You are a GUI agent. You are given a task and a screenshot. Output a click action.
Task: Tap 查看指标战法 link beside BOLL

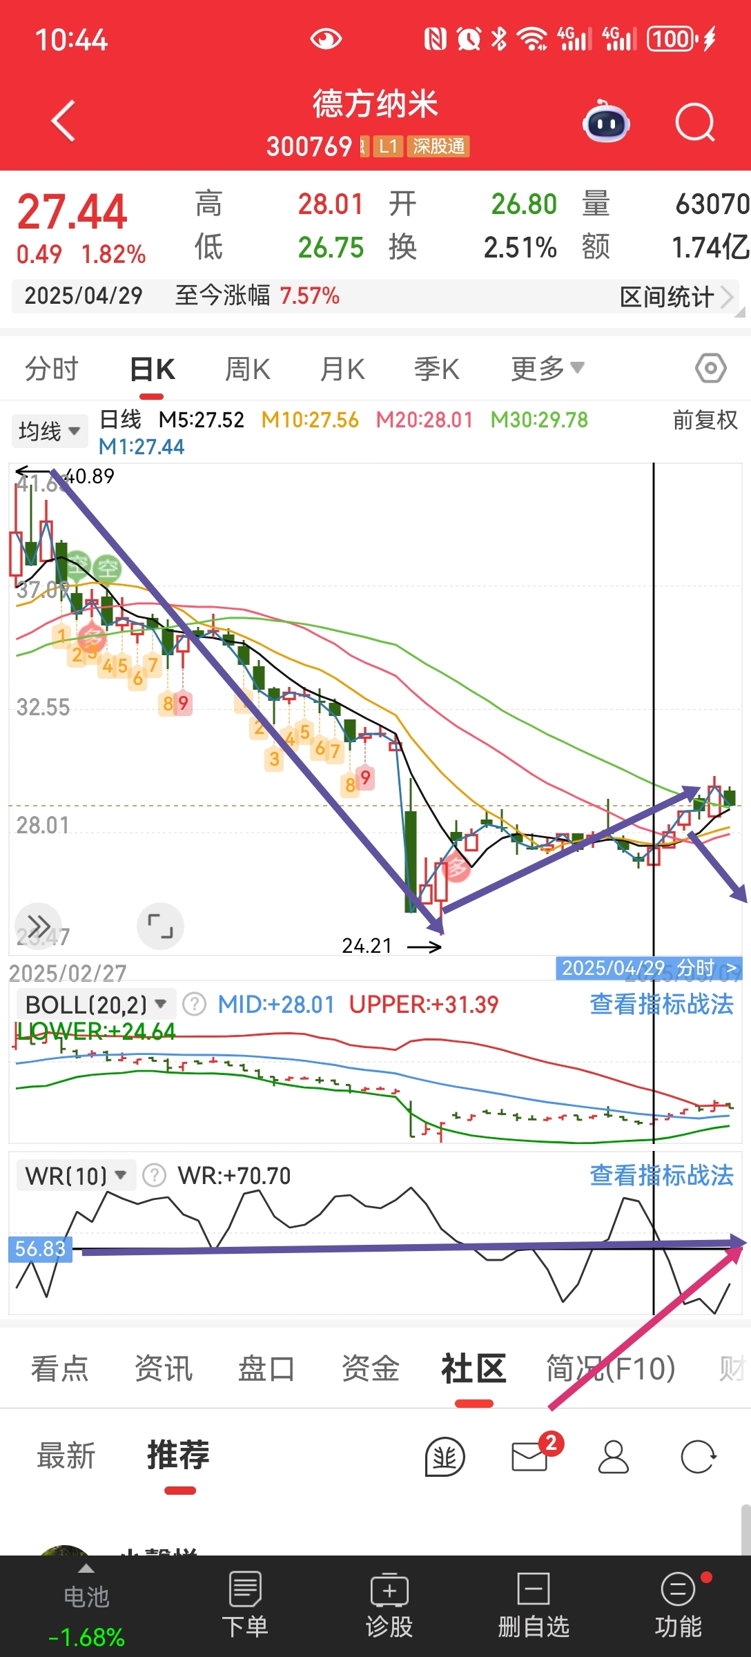point(661,1004)
